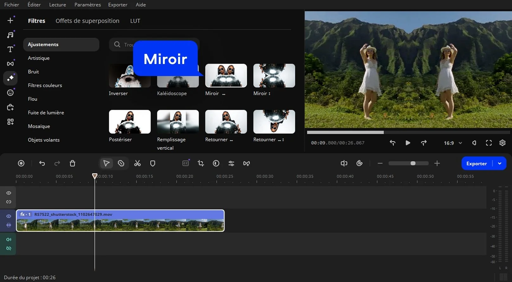Open the Fichier menu
Viewport: 512px width, 282px height.
coord(11,5)
